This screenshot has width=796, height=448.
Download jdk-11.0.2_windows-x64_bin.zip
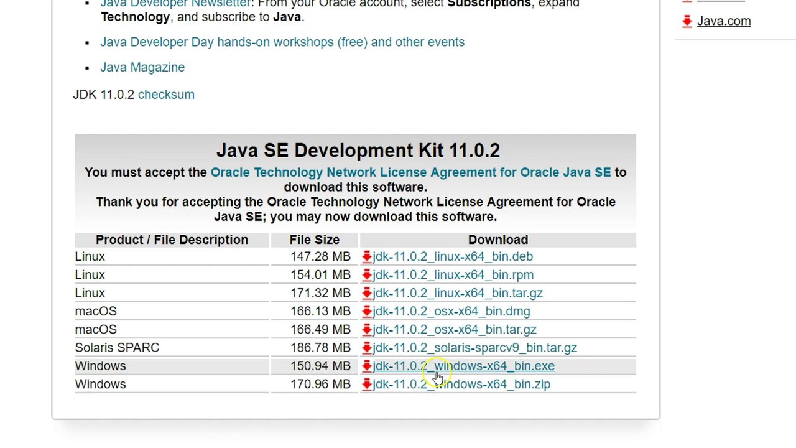coord(461,384)
